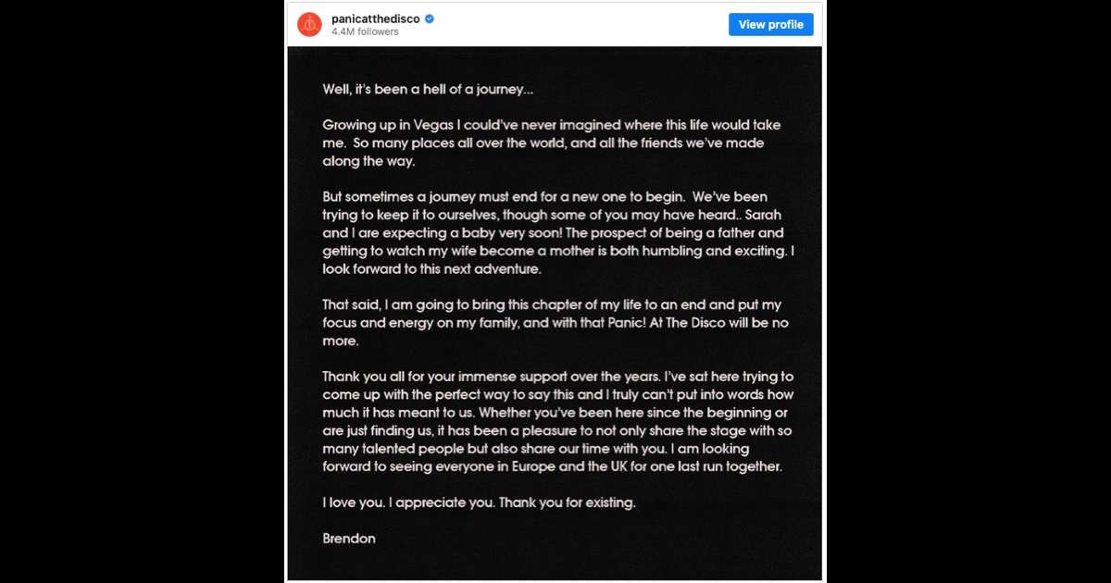1111x583 pixels.
Task: Click the Brendon signature
Action: pyautogui.click(x=349, y=538)
